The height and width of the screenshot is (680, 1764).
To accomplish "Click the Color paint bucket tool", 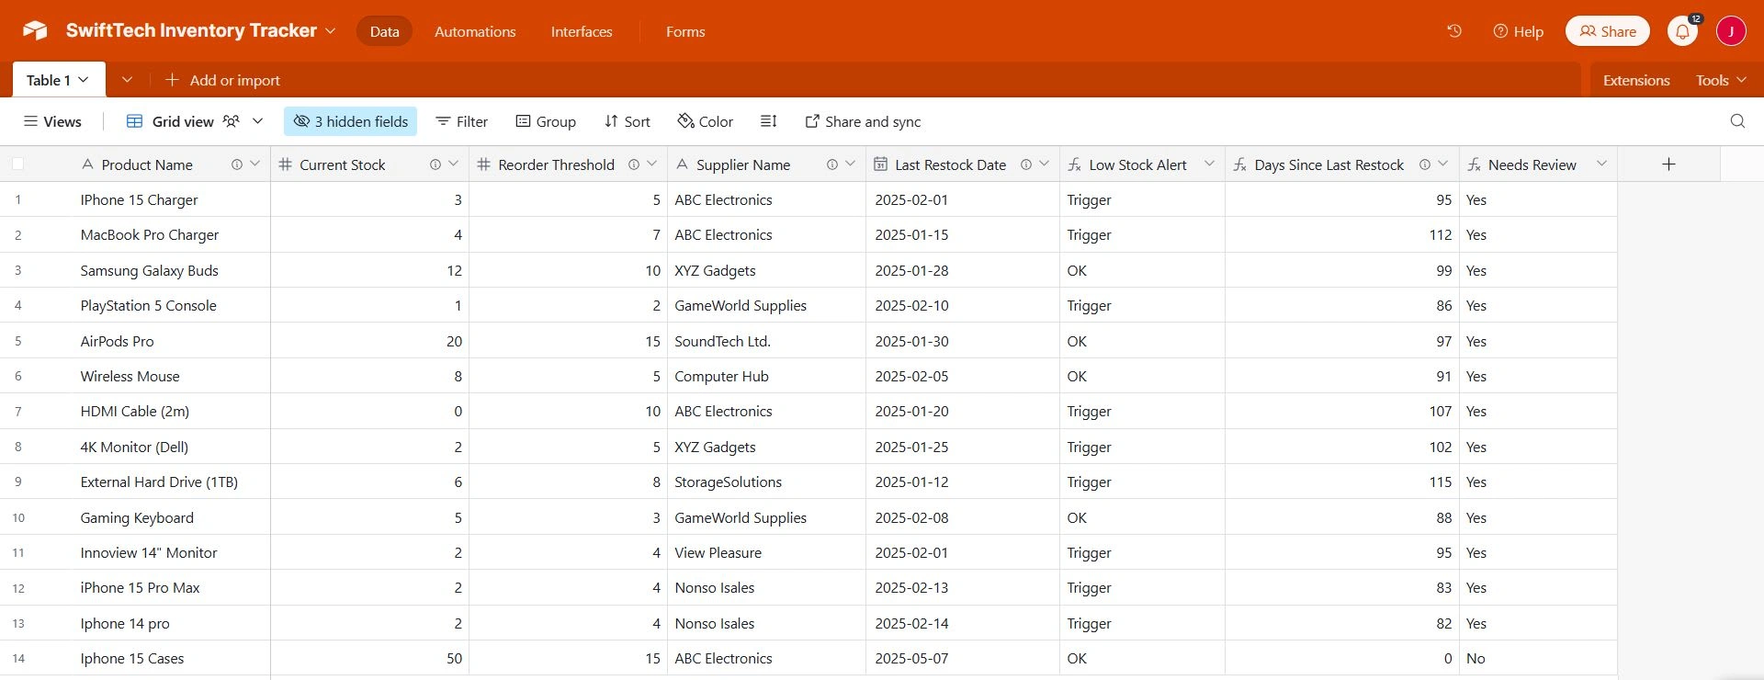I will point(705,121).
